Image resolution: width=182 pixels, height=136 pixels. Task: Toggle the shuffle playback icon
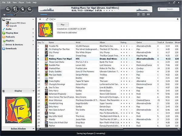click(143, 14)
